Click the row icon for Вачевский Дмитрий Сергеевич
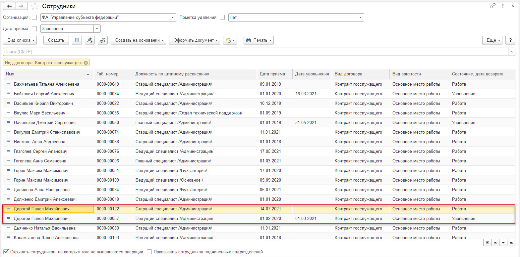The height and width of the screenshot is (257, 520). coord(9,122)
